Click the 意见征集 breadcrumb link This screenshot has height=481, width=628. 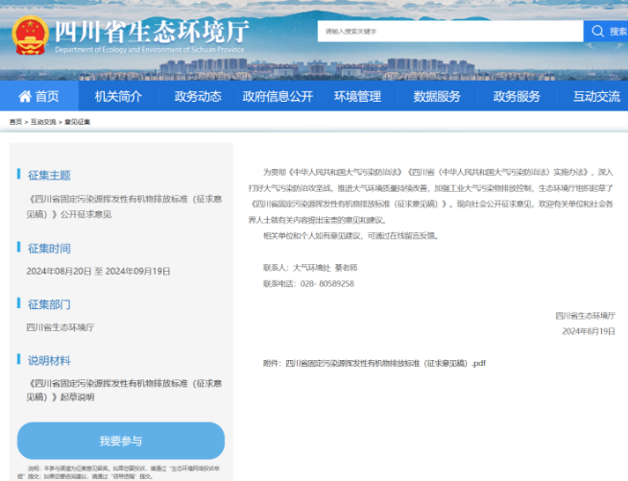77,122
